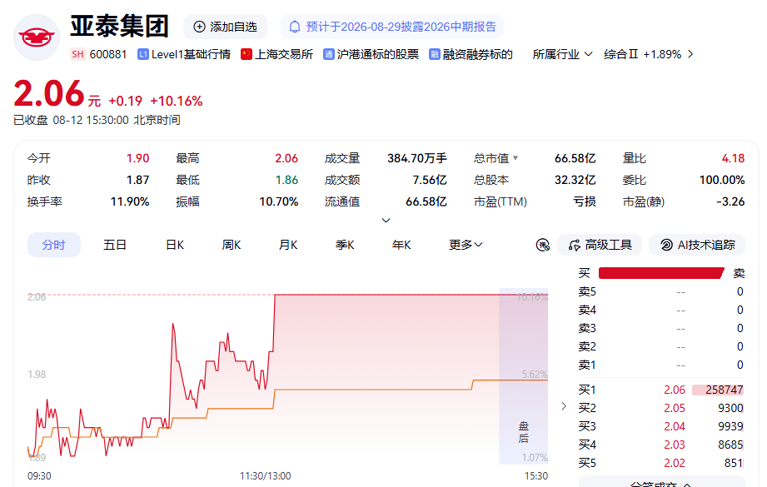Screen dimensions: 767x487
Task: Open 高级工具 button
Action: [600, 245]
